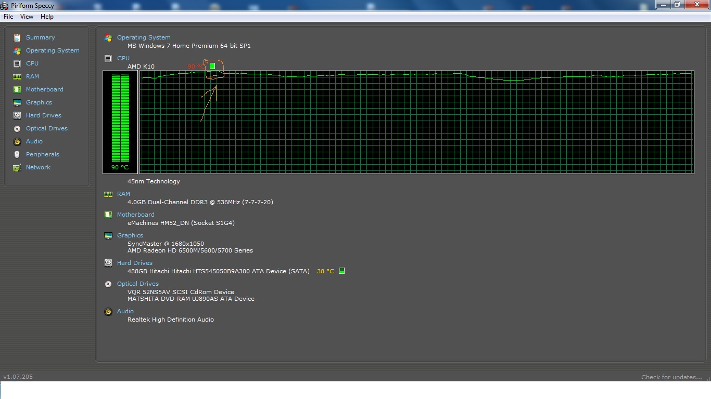The height and width of the screenshot is (399, 711).
Task: Click eMachines HM52_DN motherboard text
Action: tap(181, 223)
